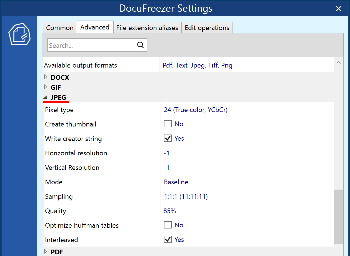Click the magnifier search icon
Image resolution: width=350 pixels, height=256 pixels.
tap(141, 45)
